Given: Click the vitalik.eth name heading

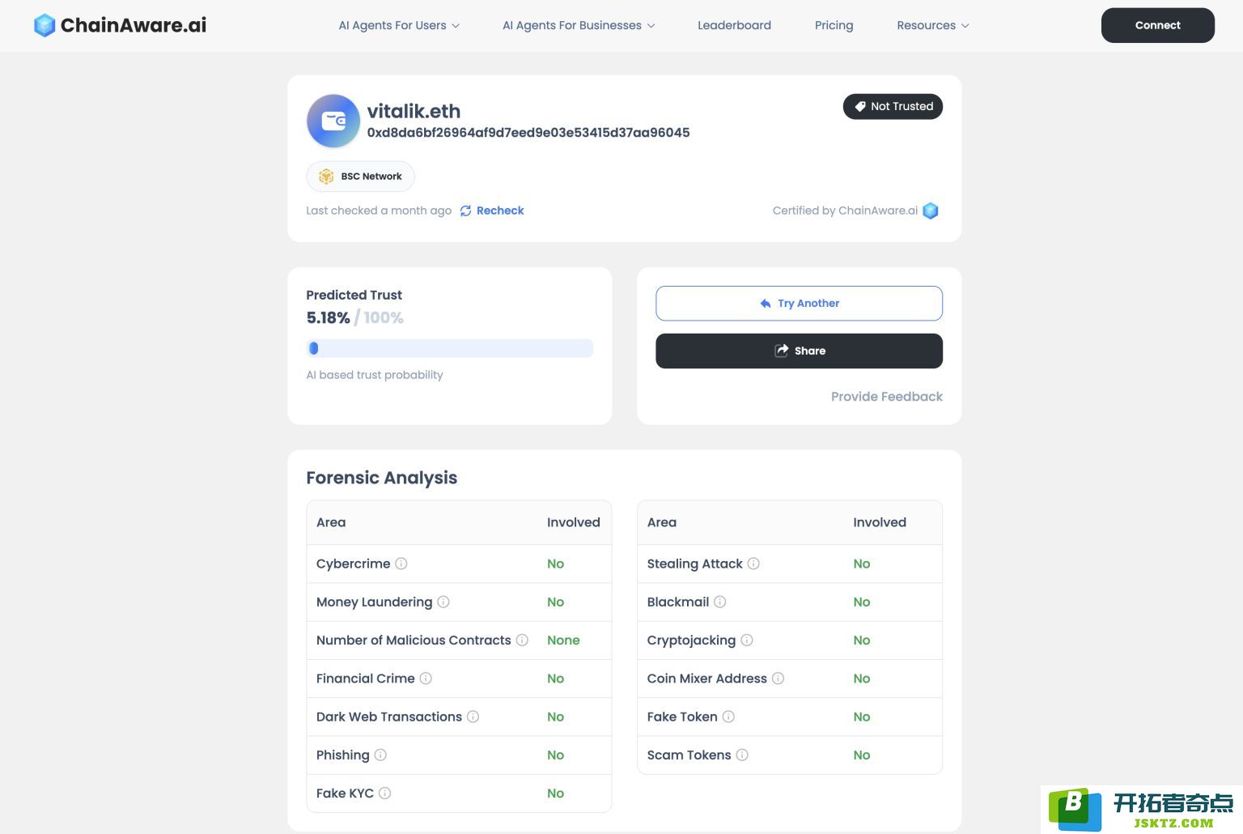Looking at the screenshot, I should coord(414,111).
